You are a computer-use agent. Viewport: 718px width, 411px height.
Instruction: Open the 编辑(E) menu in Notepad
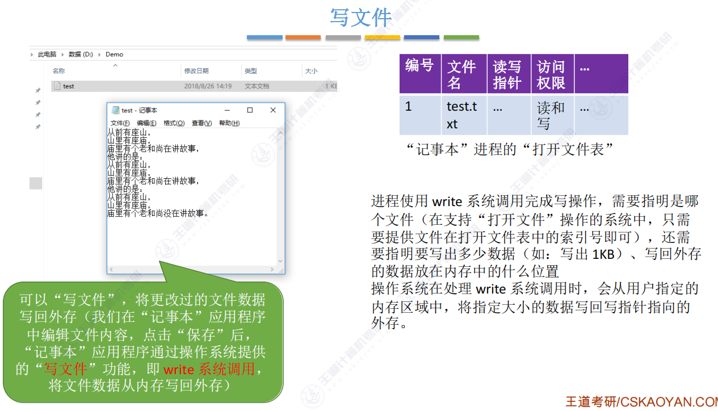[x=146, y=123]
